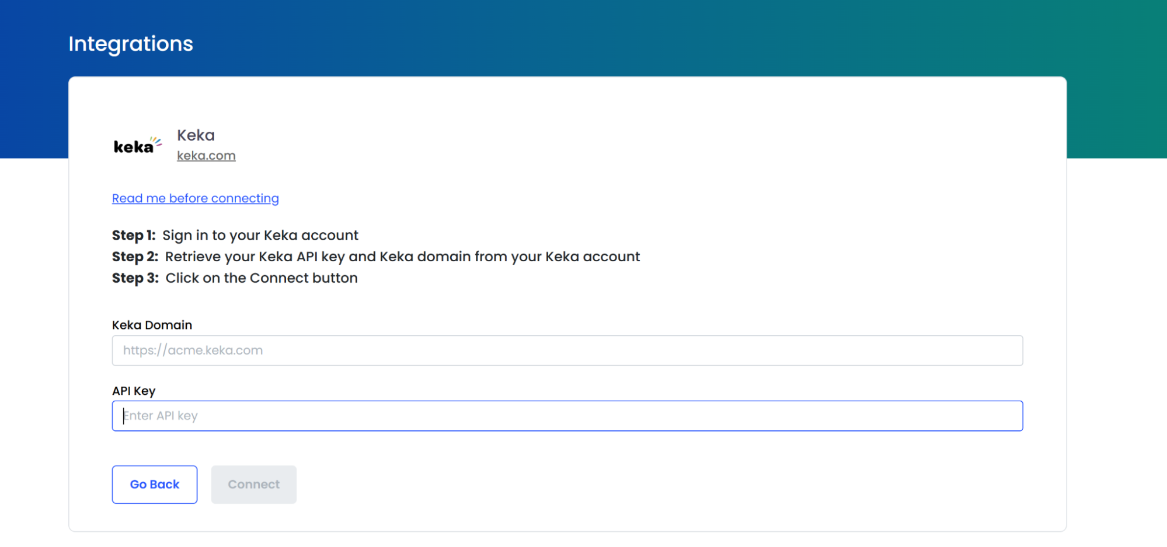
Task: Click the 'Sign in to your Keka account' text
Action: (x=260, y=235)
